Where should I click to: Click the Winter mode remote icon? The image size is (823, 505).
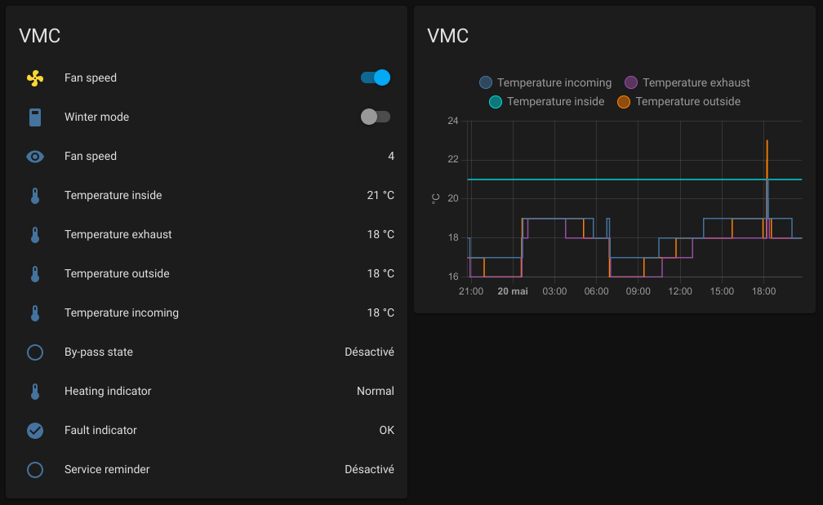pyautogui.click(x=34, y=117)
